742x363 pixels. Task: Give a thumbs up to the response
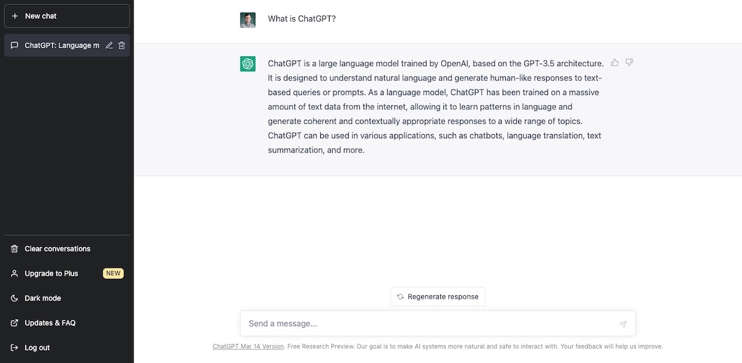click(x=614, y=62)
